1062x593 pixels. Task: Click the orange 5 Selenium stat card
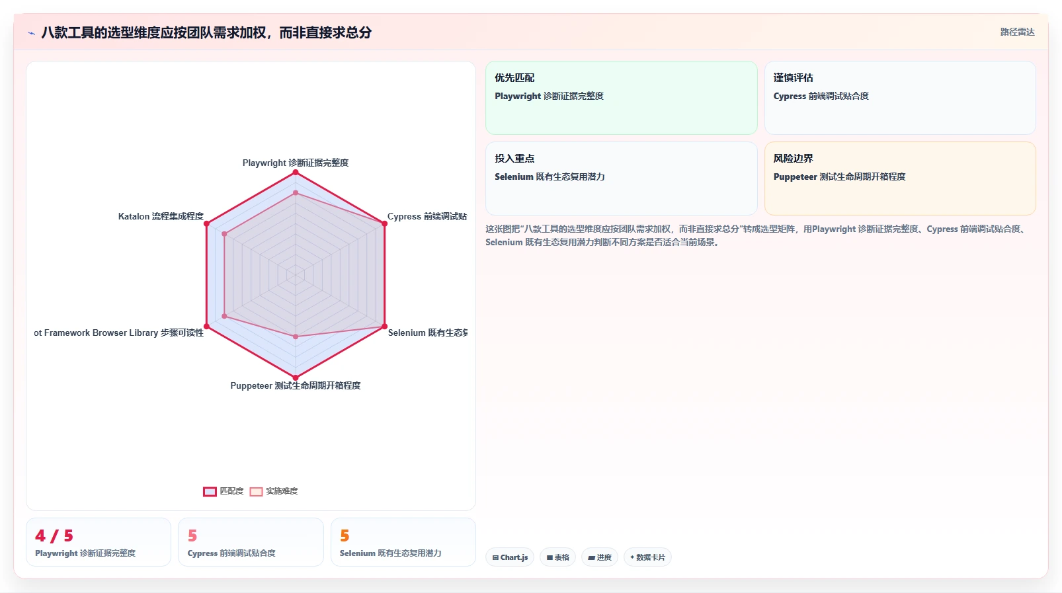(x=403, y=542)
